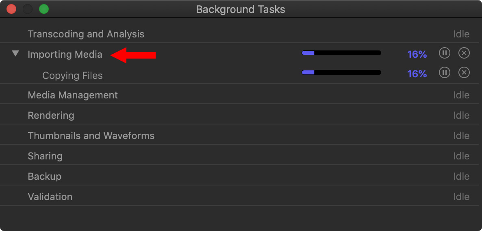Pause the Importing Media task

(x=444, y=53)
